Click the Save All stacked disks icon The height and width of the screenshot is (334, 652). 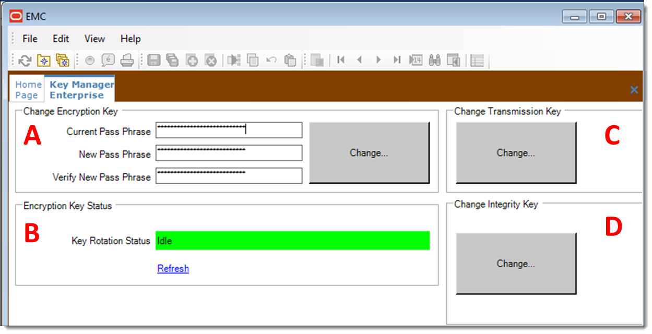click(x=172, y=61)
